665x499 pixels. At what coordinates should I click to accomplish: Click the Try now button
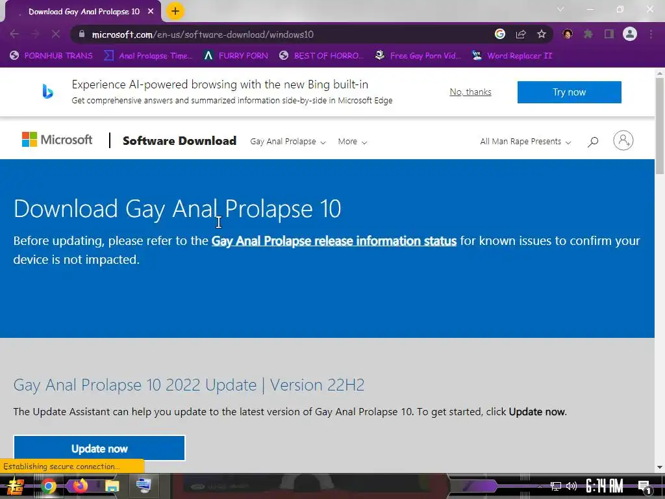(569, 92)
